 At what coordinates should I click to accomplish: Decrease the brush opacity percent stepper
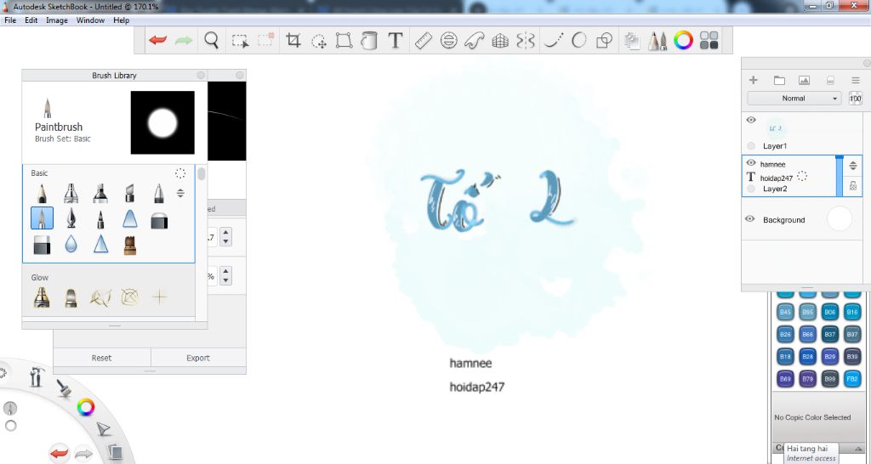tap(225, 280)
